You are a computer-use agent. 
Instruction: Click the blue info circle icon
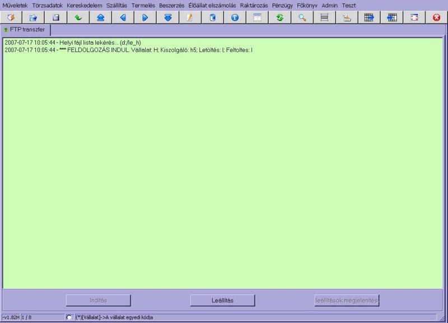[235, 17]
